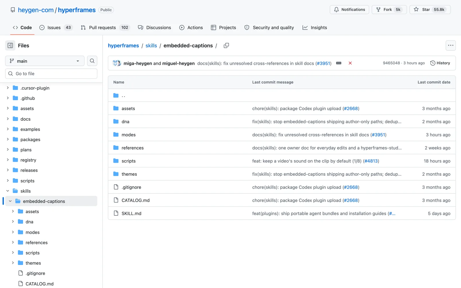Viewport: 461px width, 288px height.
Task: Select the Discussions tab
Action: (154, 28)
